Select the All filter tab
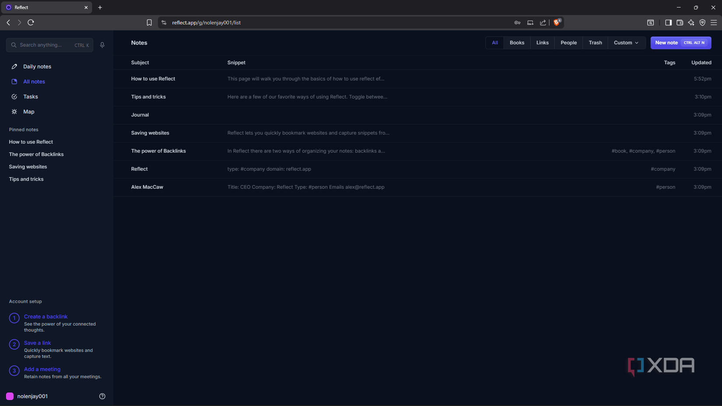Image resolution: width=722 pixels, height=406 pixels. pos(495,43)
